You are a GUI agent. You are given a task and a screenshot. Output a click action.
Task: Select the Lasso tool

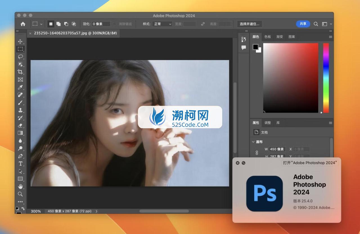pyautogui.click(x=20, y=57)
